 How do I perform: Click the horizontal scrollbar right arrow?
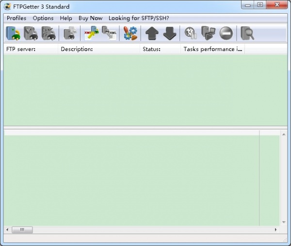[x=276, y=229]
